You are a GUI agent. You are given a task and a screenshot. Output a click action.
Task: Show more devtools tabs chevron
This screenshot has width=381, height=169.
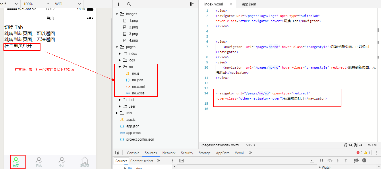point(250,153)
